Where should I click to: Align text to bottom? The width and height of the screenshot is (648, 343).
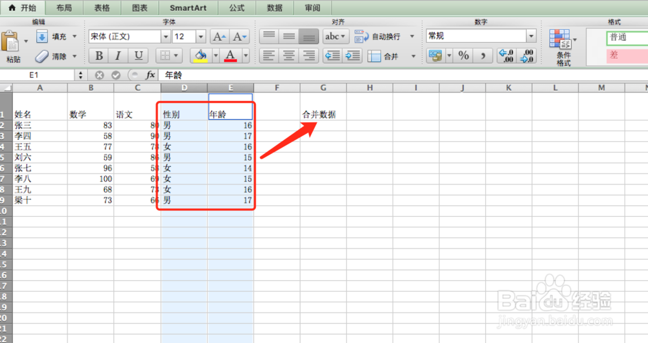[x=308, y=36]
